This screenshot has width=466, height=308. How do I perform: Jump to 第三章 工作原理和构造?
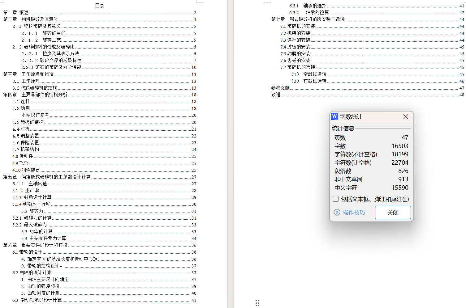pos(100,74)
